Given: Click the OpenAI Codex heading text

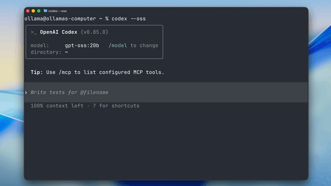Looking at the screenshot, I should [59, 32].
